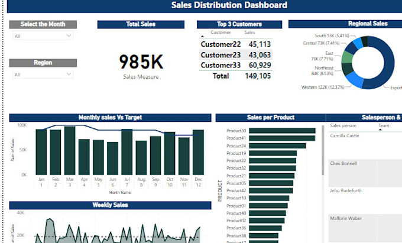The image size is (402, 243).
Task: Click the Product36 bar
Action: 265,228
